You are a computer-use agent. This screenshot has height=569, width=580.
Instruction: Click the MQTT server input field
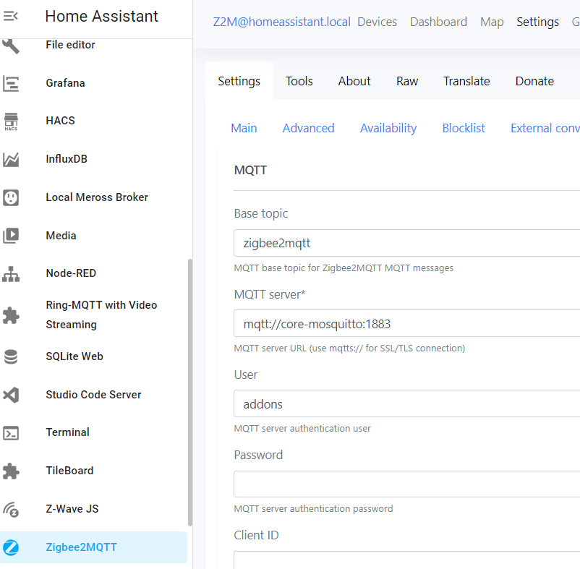[x=407, y=323]
